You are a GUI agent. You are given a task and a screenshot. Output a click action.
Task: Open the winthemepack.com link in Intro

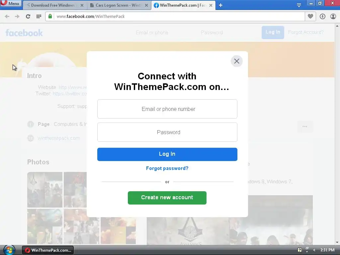pyautogui.click(x=59, y=138)
